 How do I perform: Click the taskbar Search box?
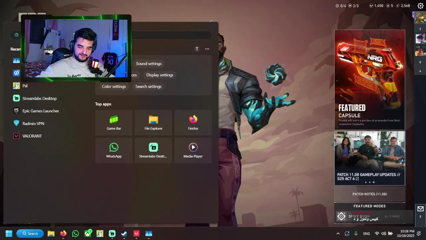coord(30,234)
